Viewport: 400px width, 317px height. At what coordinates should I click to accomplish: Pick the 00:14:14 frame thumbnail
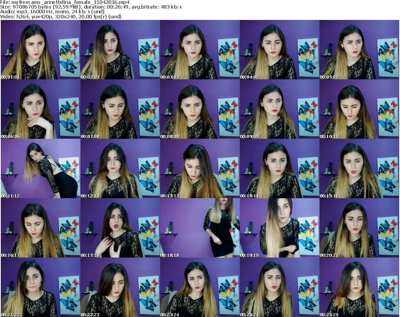[x=280, y=168]
